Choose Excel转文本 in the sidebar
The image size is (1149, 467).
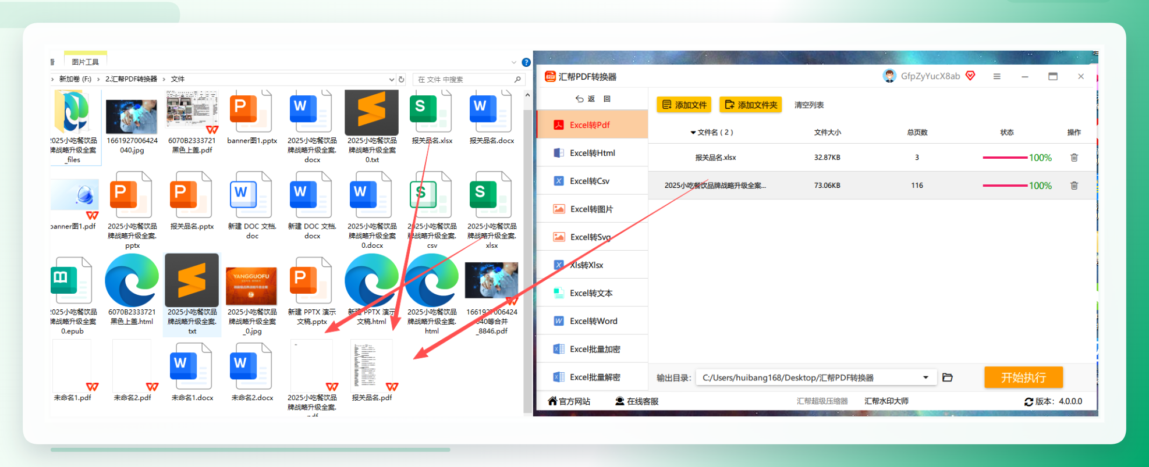coord(592,293)
